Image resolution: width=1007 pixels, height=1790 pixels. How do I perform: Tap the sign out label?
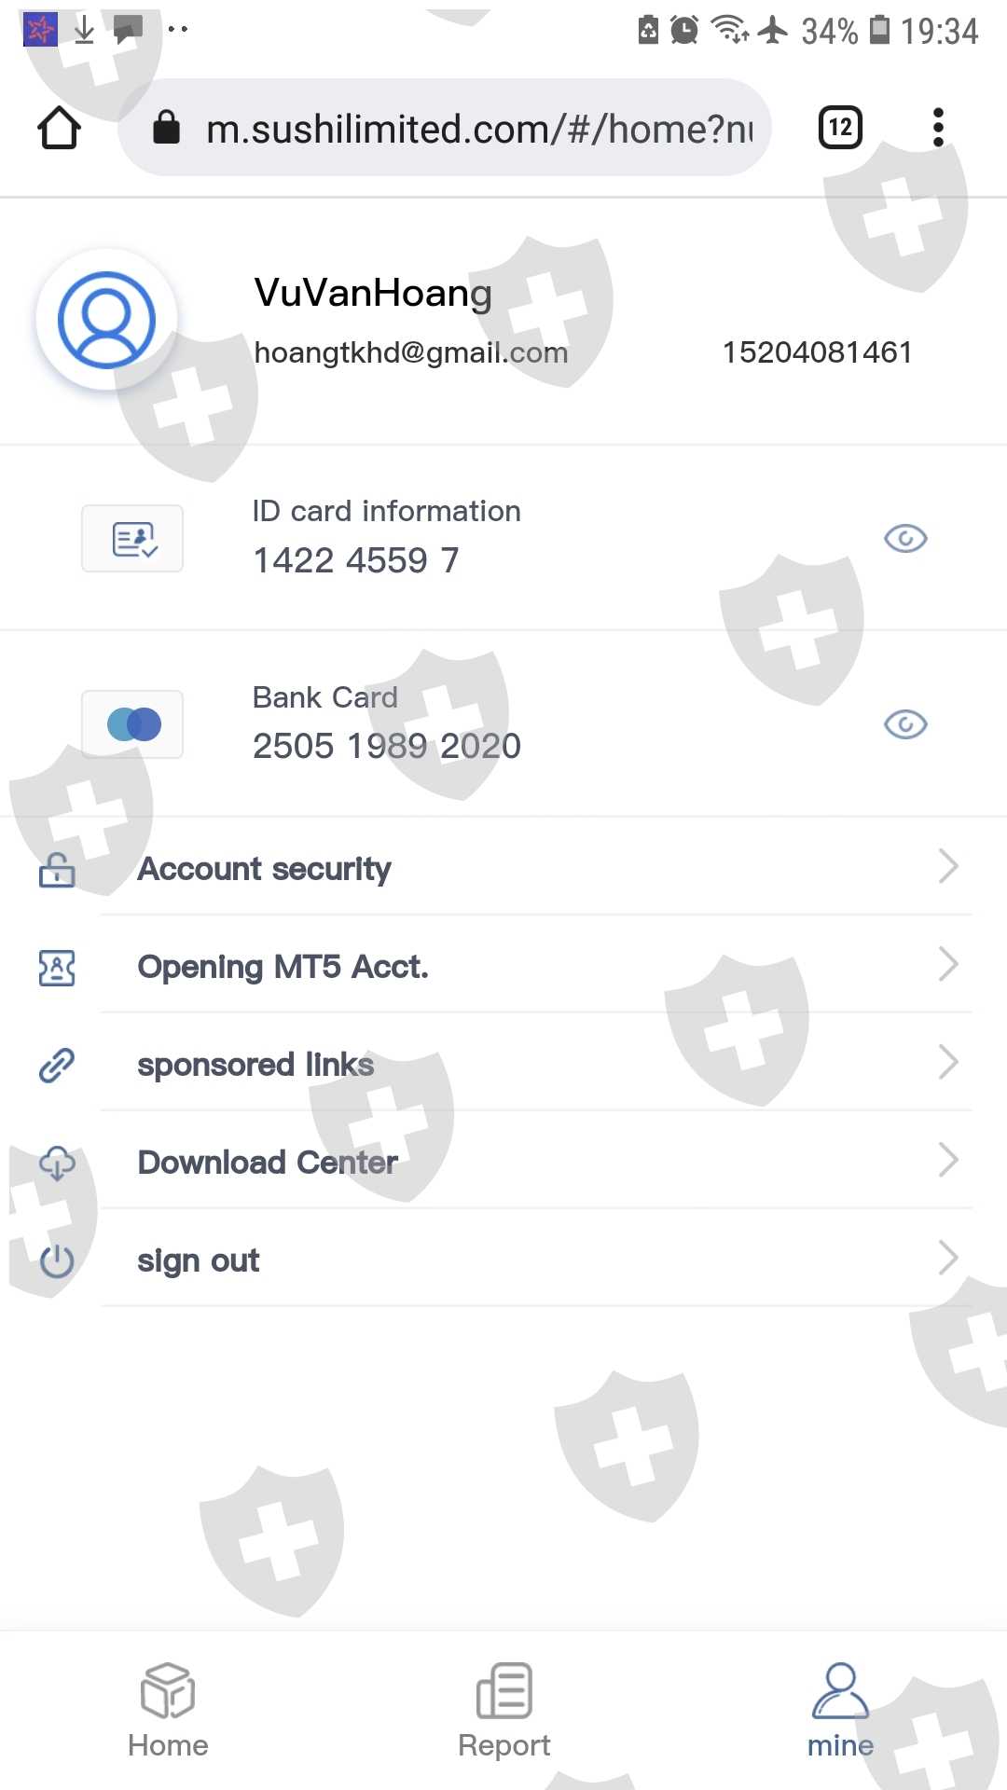pos(198,1260)
